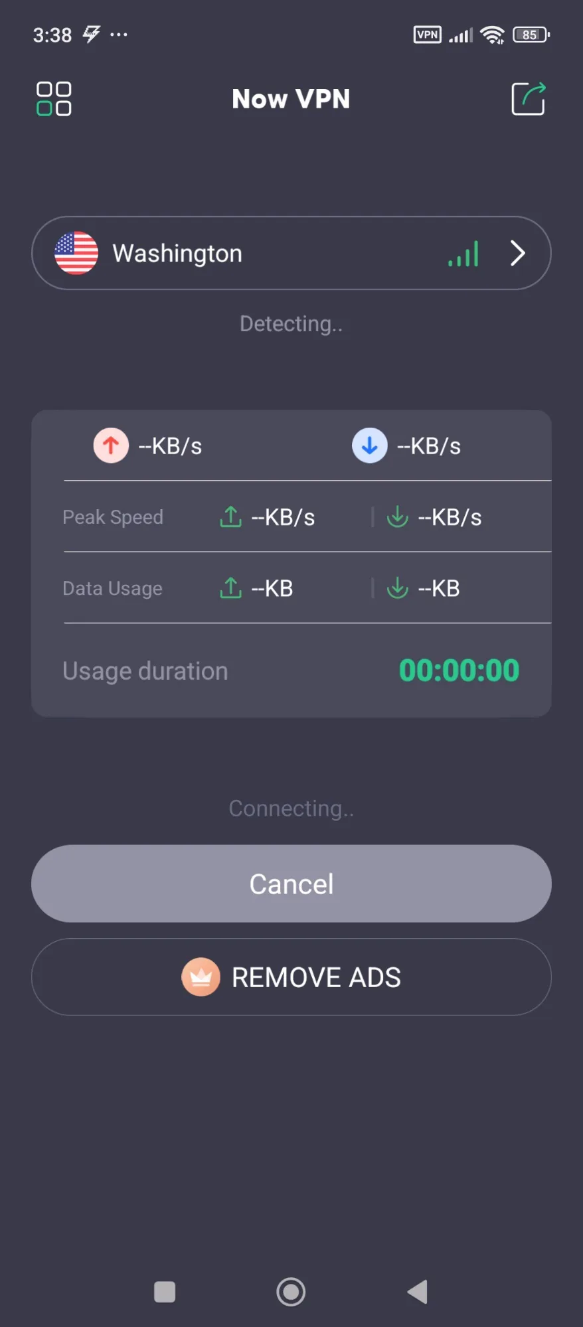Tap the usage duration timer
The image size is (583, 1327).
click(459, 670)
